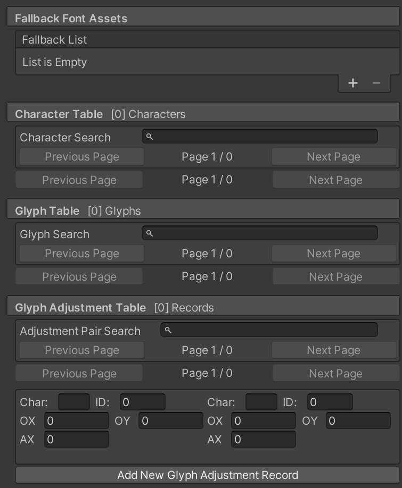Add New Glyph Adjustment Record
Screen dimensions: 402x488
pos(208,475)
